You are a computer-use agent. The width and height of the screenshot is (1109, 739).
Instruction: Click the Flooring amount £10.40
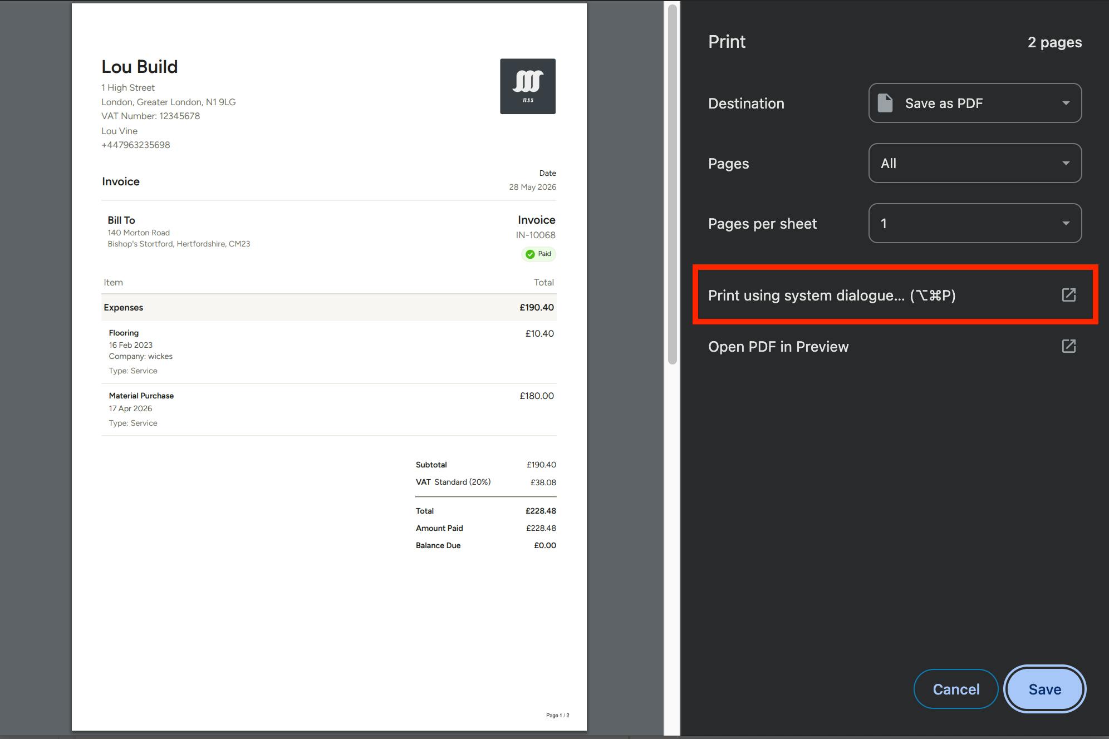coord(539,333)
